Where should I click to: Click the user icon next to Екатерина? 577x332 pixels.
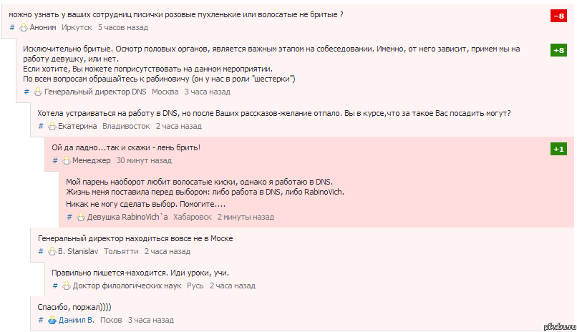(x=52, y=126)
